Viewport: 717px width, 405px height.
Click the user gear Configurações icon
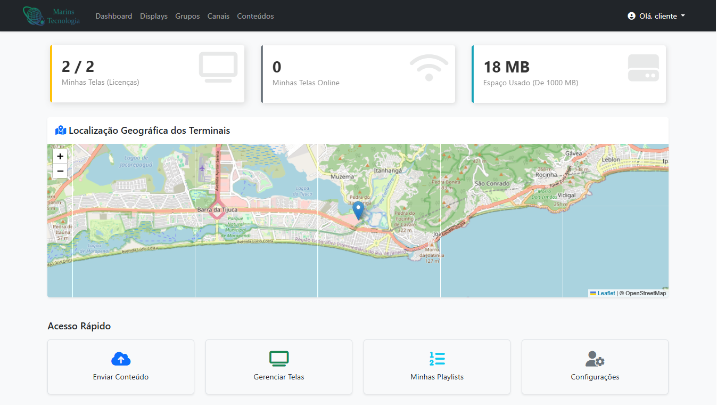click(x=595, y=359)
